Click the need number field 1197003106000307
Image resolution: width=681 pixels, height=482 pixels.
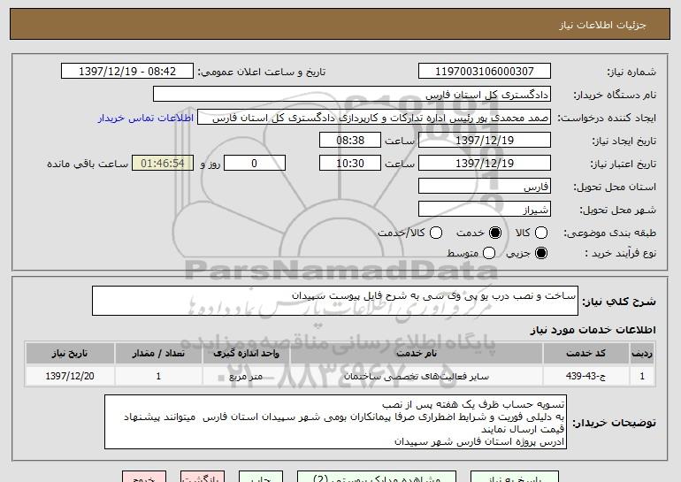tap(485, 72)
